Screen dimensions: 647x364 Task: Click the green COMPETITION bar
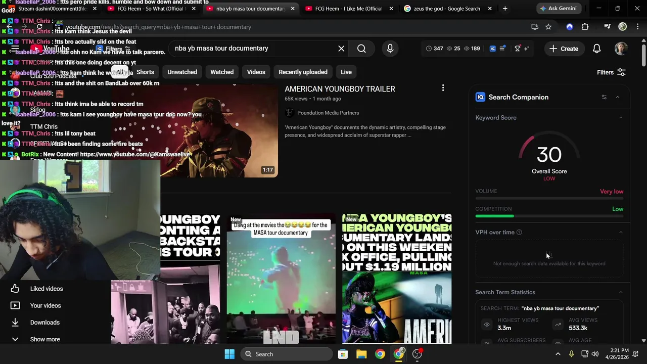coord(494,216)
